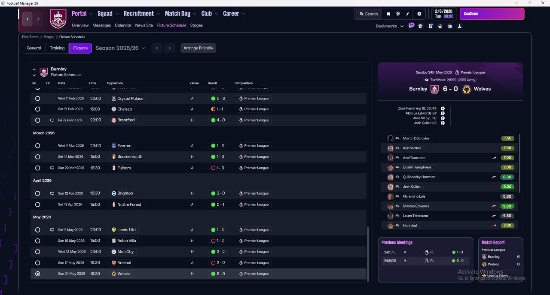Click the globe icon in top toolbar

pyautogui.click(x=398, y=14)
